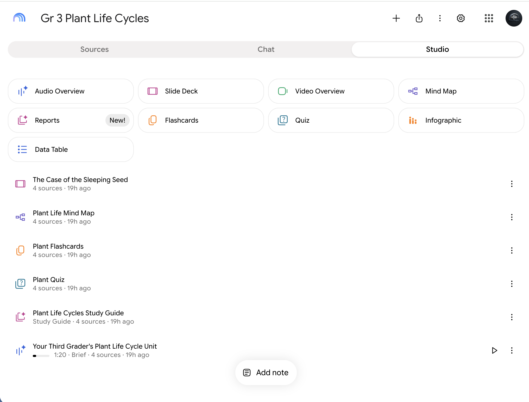Click quiz icon beside Plant Quiz
529x402 pixels.
point(20,284)
